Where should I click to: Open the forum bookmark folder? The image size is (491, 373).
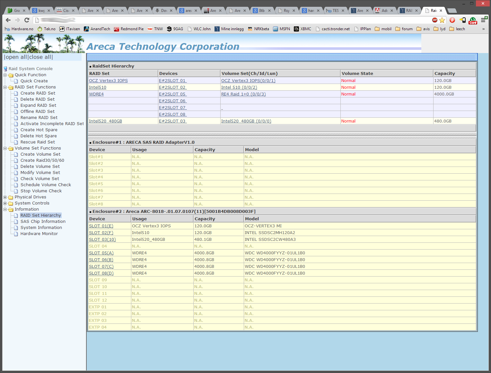[404, 29]
